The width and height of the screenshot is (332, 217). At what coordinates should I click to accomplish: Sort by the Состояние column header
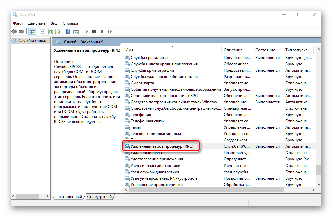(x=268, y=50)
